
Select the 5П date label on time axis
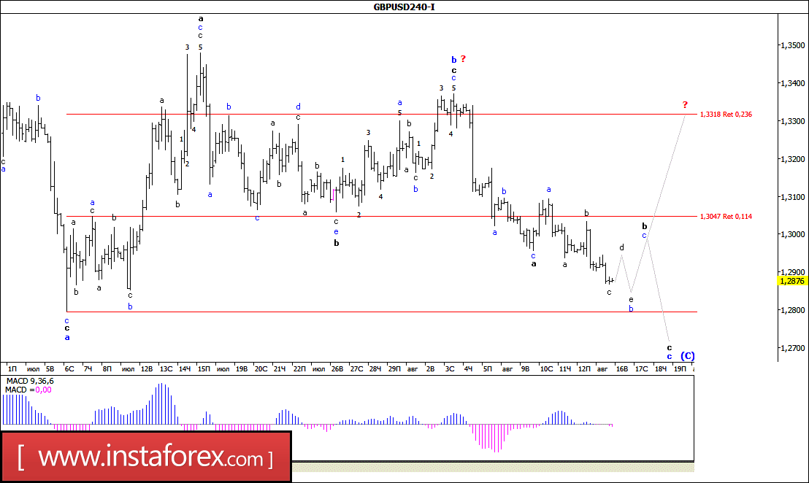click(488, 369)
